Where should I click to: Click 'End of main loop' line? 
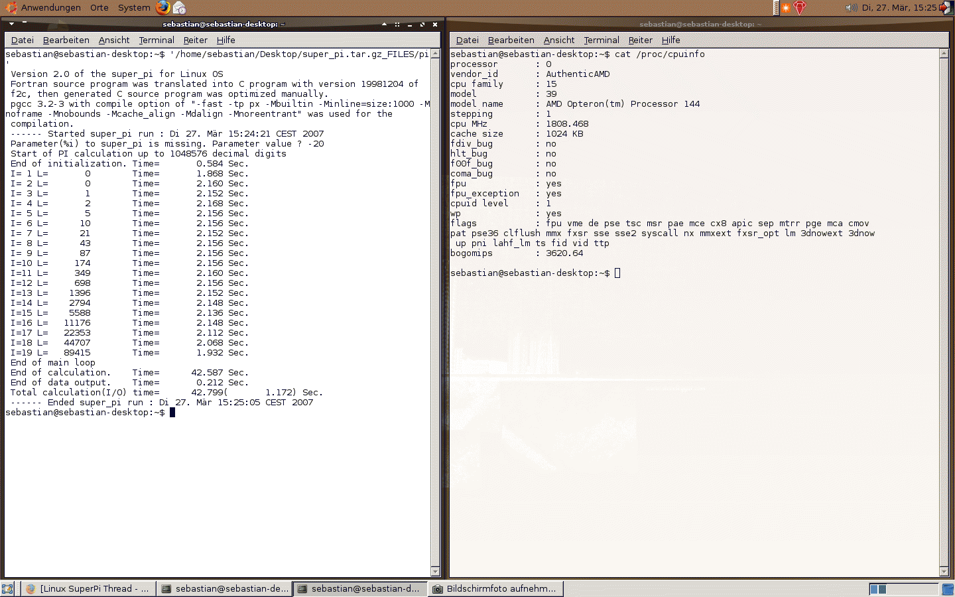point(53,363)
